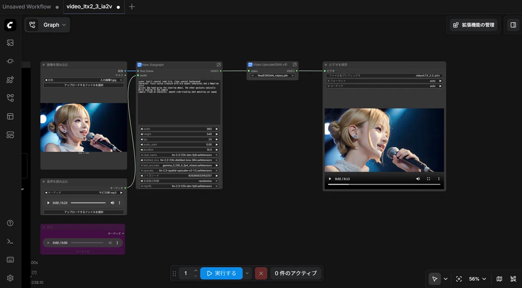
Task: Toggle the right side panel icon
Action: pyautogui.click(x=513, y=25)
